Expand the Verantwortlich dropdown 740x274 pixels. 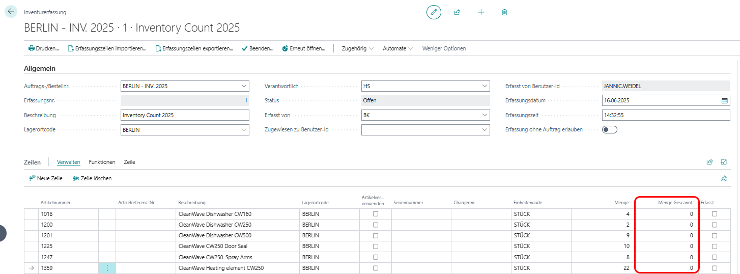point(485,86)
